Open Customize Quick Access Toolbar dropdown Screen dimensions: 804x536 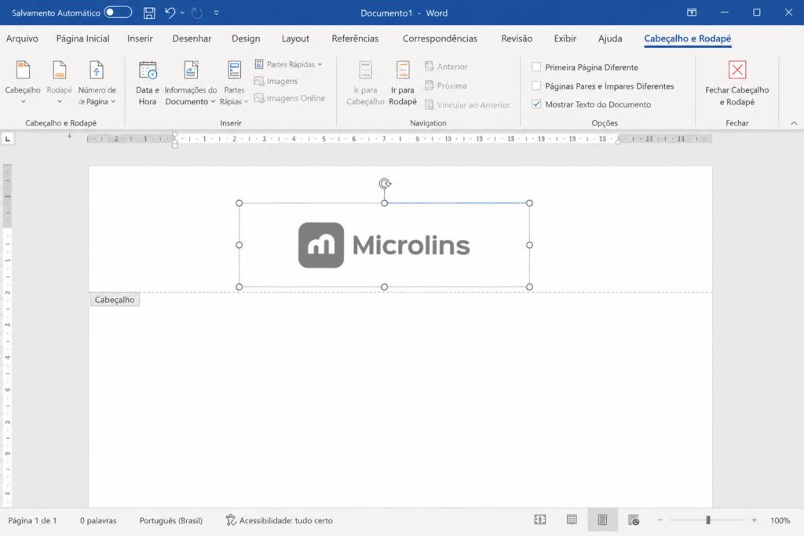tap(217, 13)
